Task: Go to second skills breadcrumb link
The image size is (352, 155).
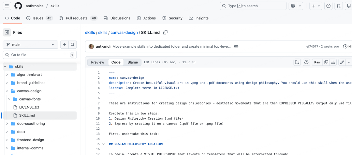Action: pyautogui.click(x=103, y=33)
